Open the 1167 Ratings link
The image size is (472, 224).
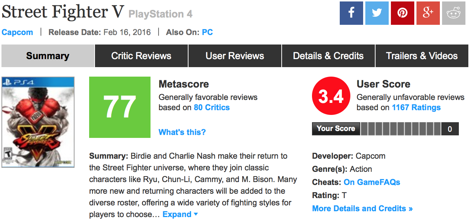point(416,108)
